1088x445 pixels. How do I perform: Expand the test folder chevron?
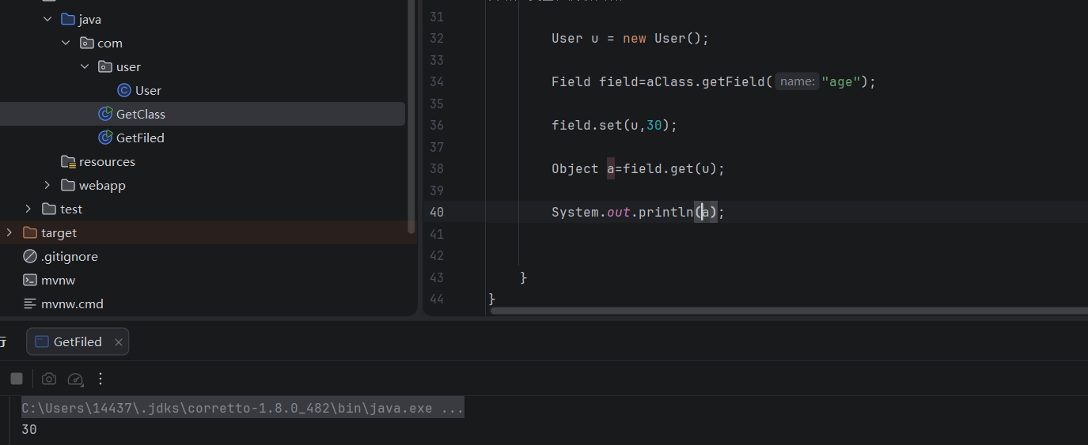tap(28, 209)
